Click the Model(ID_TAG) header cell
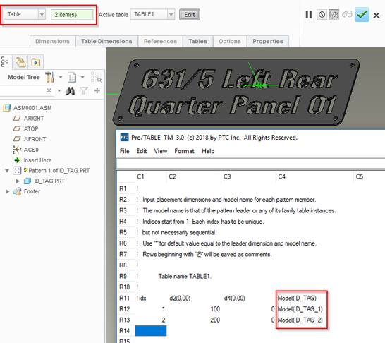The height and width of the screenshot is (343, 385). point(297,298)
